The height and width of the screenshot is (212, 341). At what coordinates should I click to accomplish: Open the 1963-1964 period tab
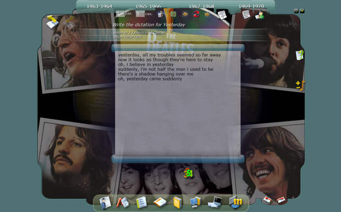coord(100,6)
